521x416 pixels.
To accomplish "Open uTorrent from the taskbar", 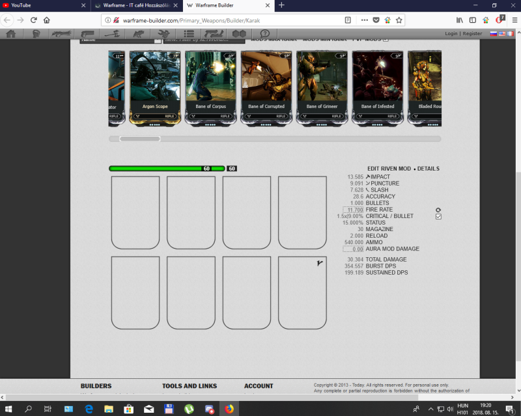I will [189, 409].
